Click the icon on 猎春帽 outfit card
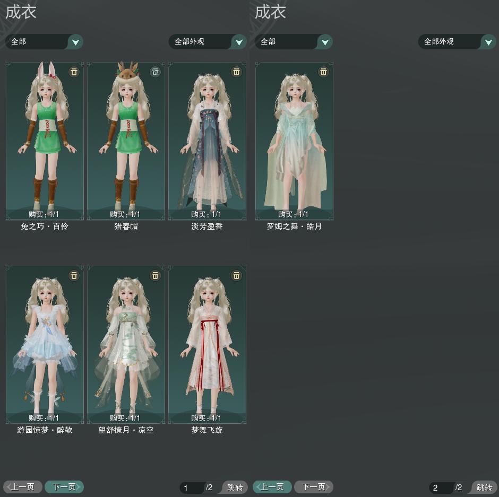Viewport: 499px width, 497px height. [156, 72]
